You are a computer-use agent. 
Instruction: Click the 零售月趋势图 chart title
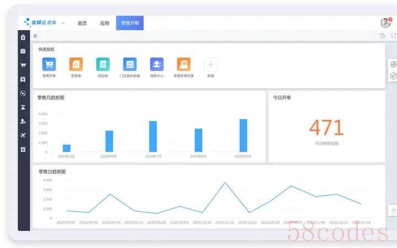pyautogui.click(x=51, y=98)
